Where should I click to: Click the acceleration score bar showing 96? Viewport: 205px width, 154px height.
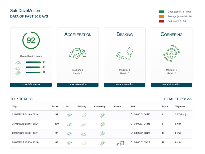(33, 62)
